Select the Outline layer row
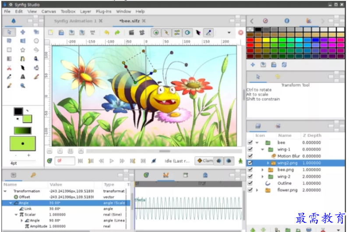The image size is (349, 232). (x=296, y=183)
